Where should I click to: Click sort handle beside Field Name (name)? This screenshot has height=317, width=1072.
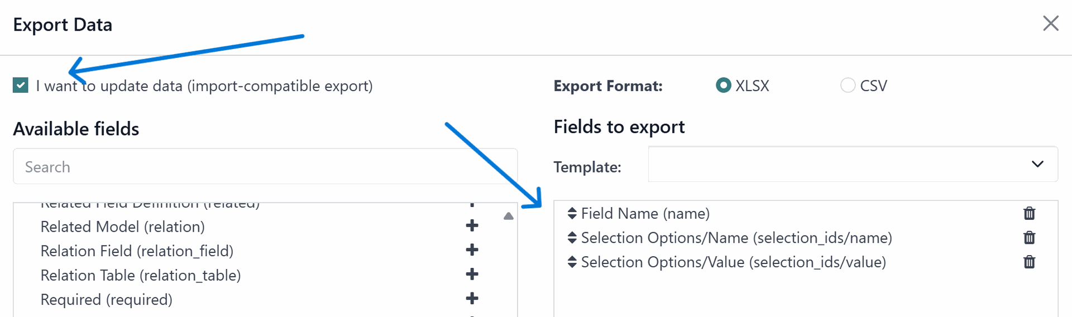pos(572,213)
